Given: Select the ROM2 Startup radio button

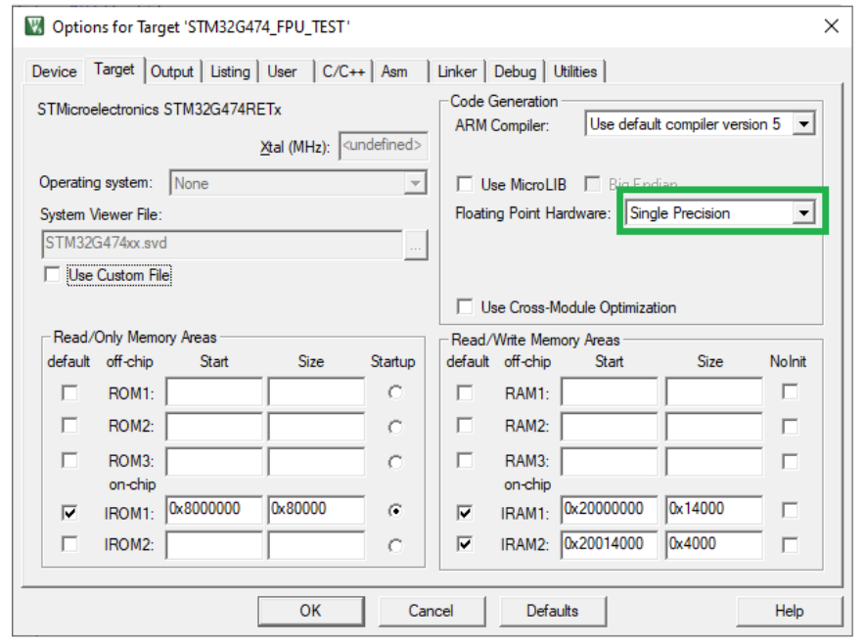Looking at the screenshot, I should point(395,427).
